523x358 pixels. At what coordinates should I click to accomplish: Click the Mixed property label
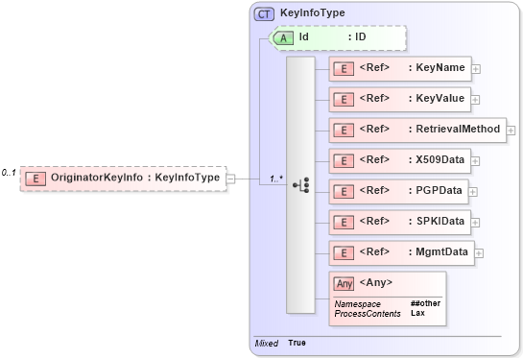click(266, 344)
